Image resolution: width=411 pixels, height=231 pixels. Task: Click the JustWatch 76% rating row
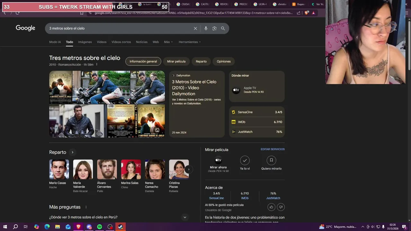tap(257, 132)
